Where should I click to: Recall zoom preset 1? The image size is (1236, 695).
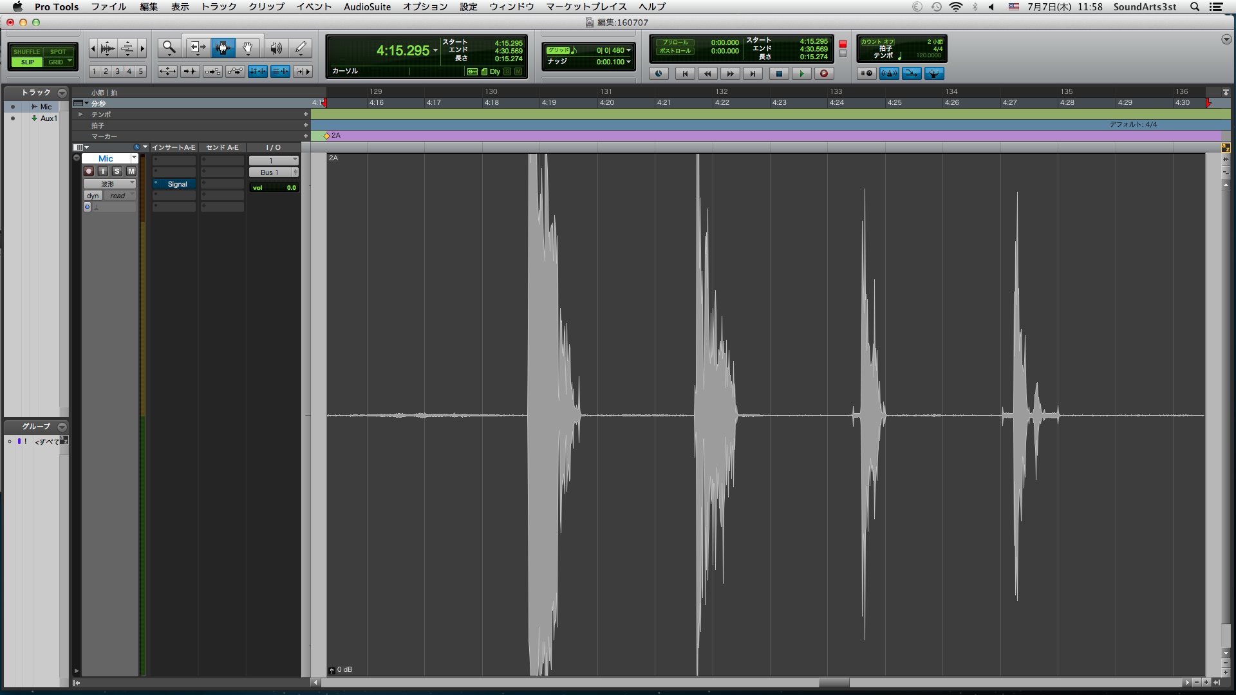[94, 71]
